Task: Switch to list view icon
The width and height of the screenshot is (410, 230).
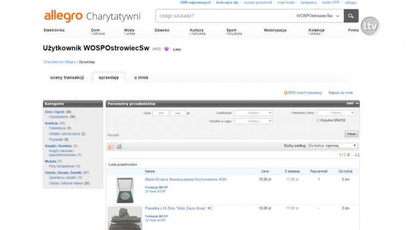Action: click(x=111, y=147)
